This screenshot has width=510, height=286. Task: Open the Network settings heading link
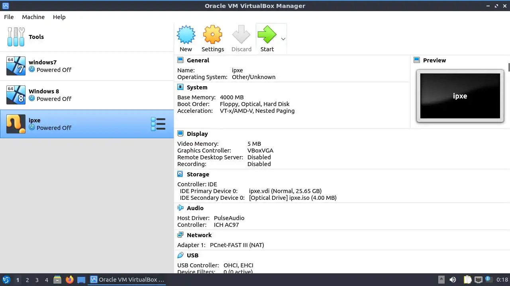(199, 235)
